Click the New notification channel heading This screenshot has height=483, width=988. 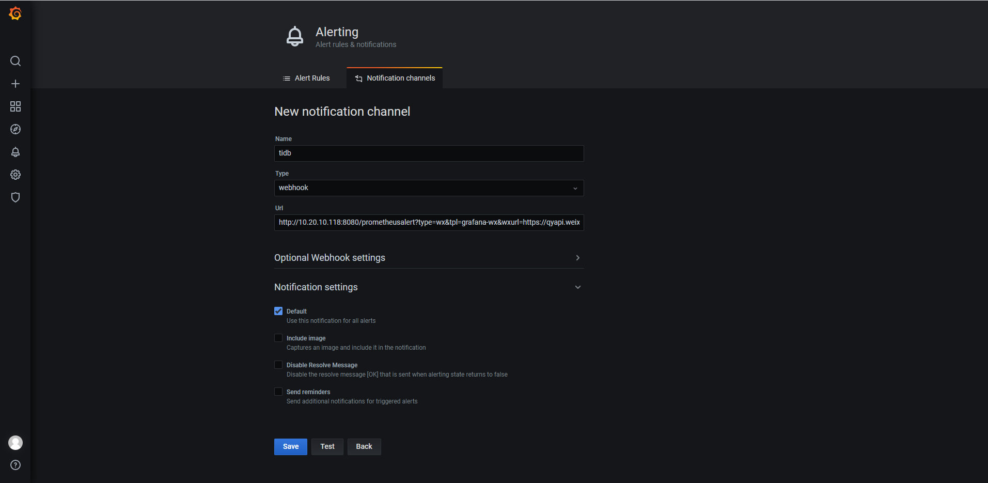[342, 112]
